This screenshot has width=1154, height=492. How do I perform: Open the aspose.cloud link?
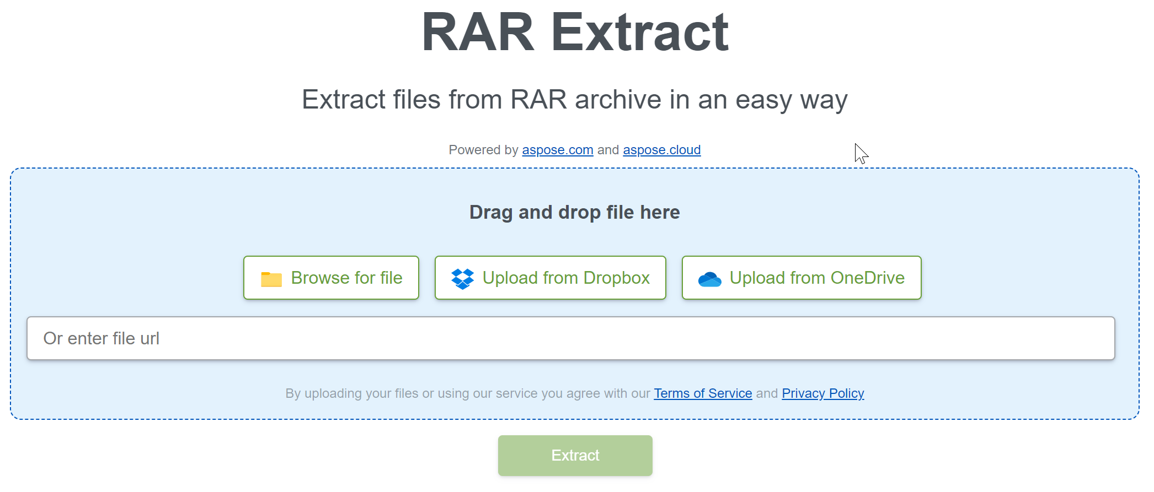(661, 150)
